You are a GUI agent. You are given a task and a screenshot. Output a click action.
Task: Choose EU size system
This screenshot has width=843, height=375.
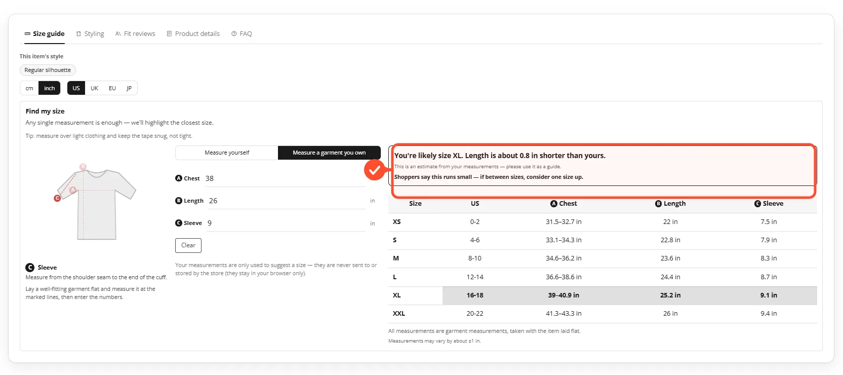pos(112,88)
